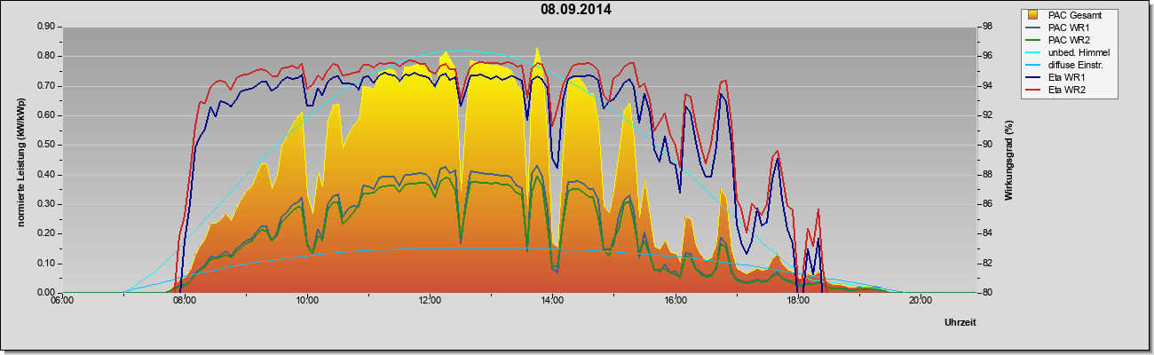Click the 06:00 tick on time axis

pyautogui.click(x=61, y=300)
